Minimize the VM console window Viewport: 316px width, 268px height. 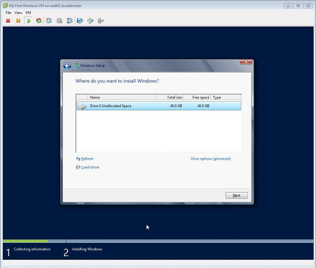point(288,6)
